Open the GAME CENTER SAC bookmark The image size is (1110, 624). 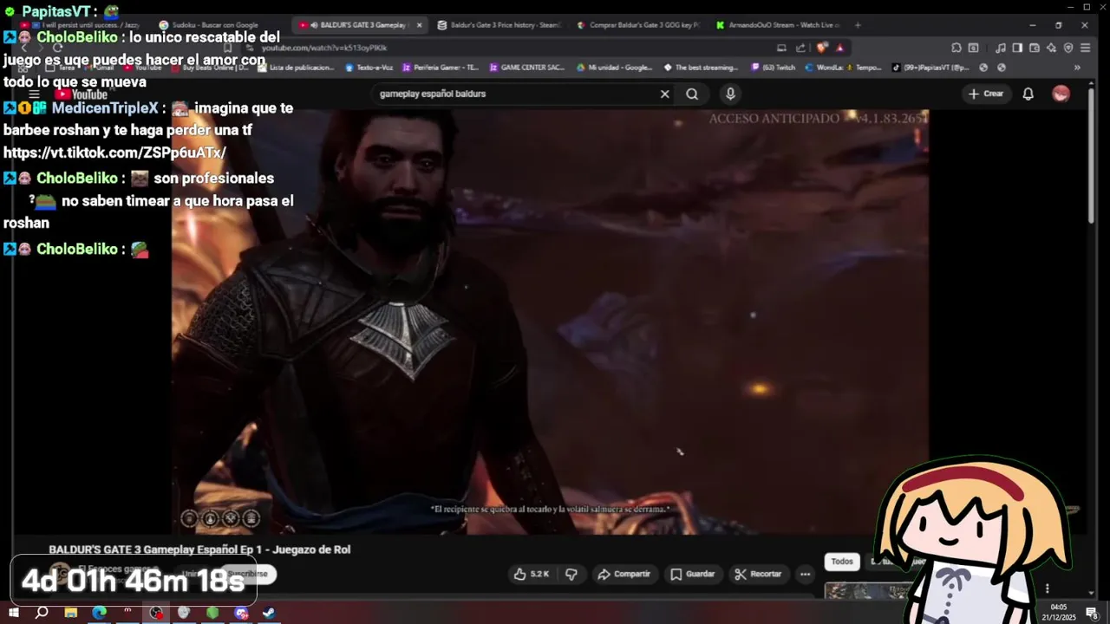[527, 68]
